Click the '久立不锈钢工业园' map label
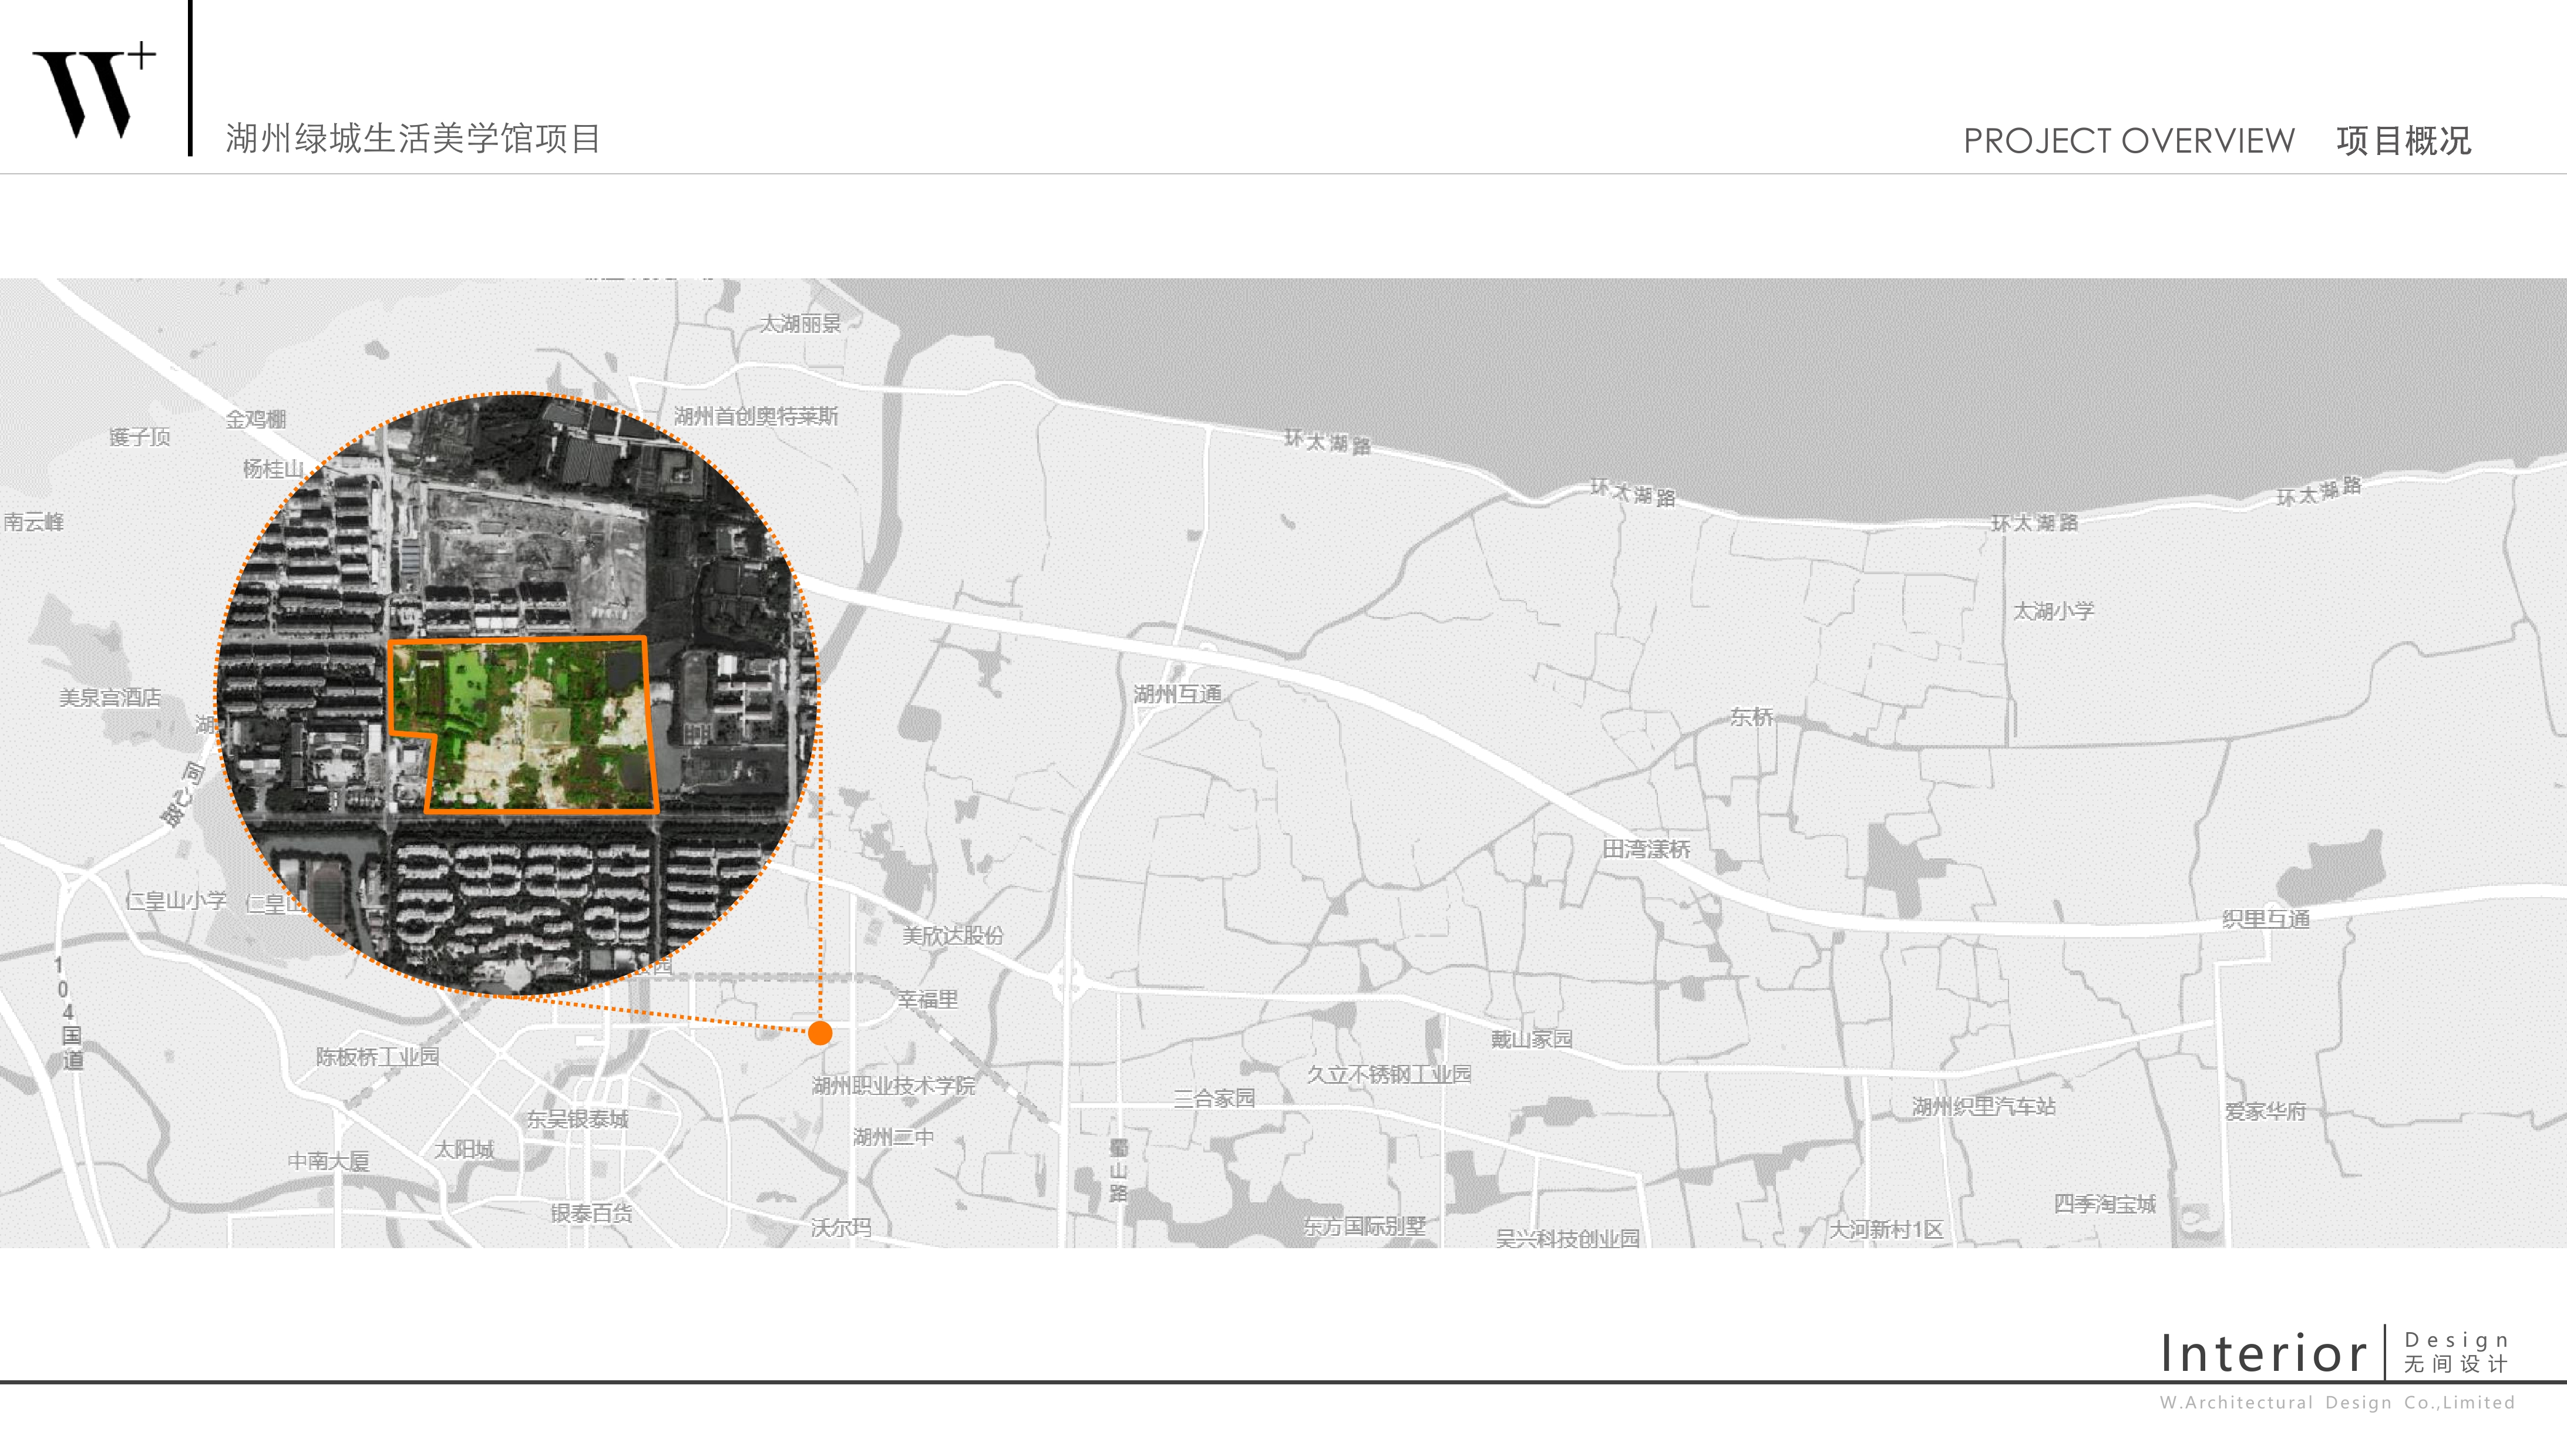 pos(1389,1074)
